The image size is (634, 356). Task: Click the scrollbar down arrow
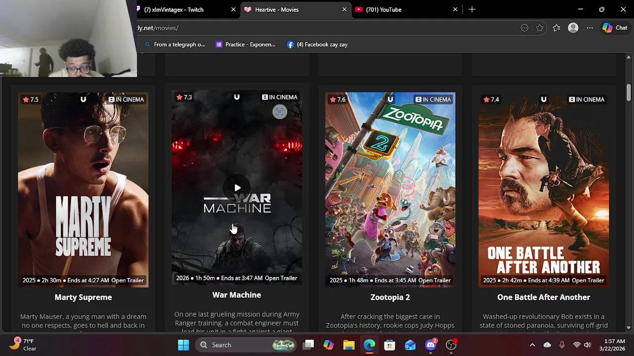click(629, 327)
